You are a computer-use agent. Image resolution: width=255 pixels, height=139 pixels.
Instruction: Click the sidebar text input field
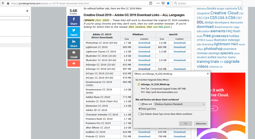[15, 18]
